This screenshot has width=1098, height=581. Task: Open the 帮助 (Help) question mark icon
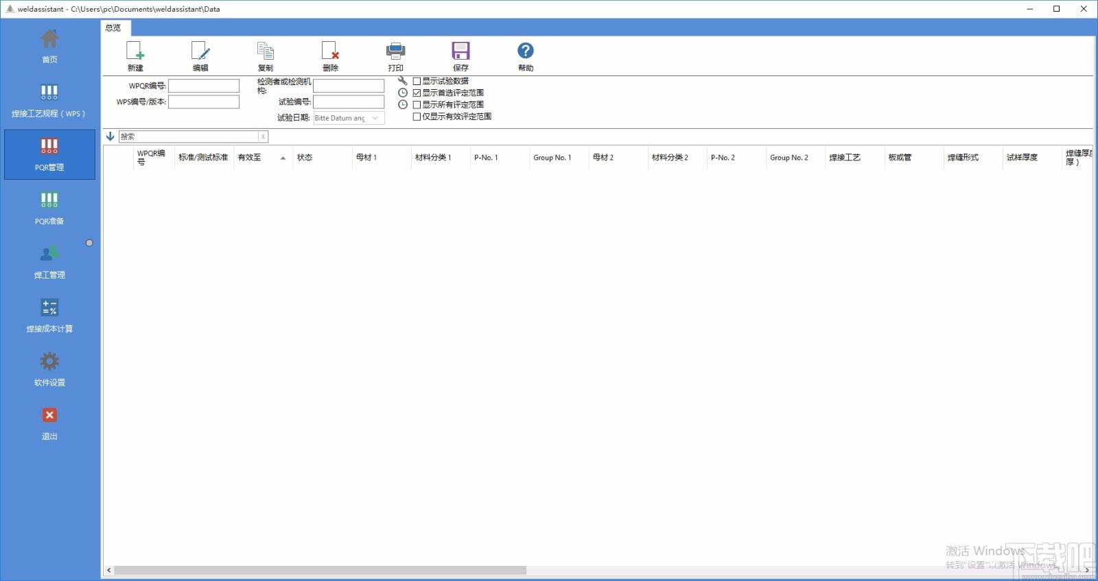(526, 51)
